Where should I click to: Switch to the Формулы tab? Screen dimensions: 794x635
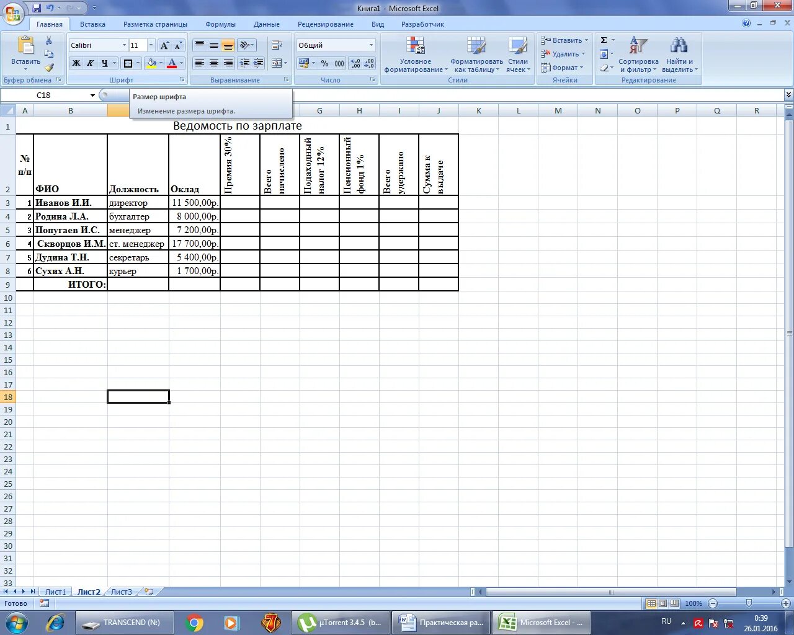pos(221,24)
